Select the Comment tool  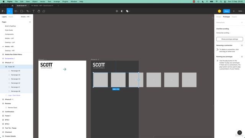(44, 11)
